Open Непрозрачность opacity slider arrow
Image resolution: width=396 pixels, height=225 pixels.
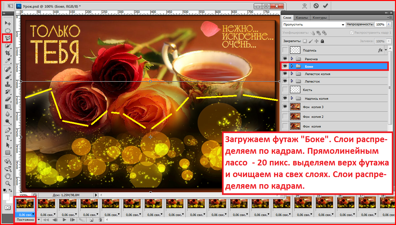(x=389, y=25)
